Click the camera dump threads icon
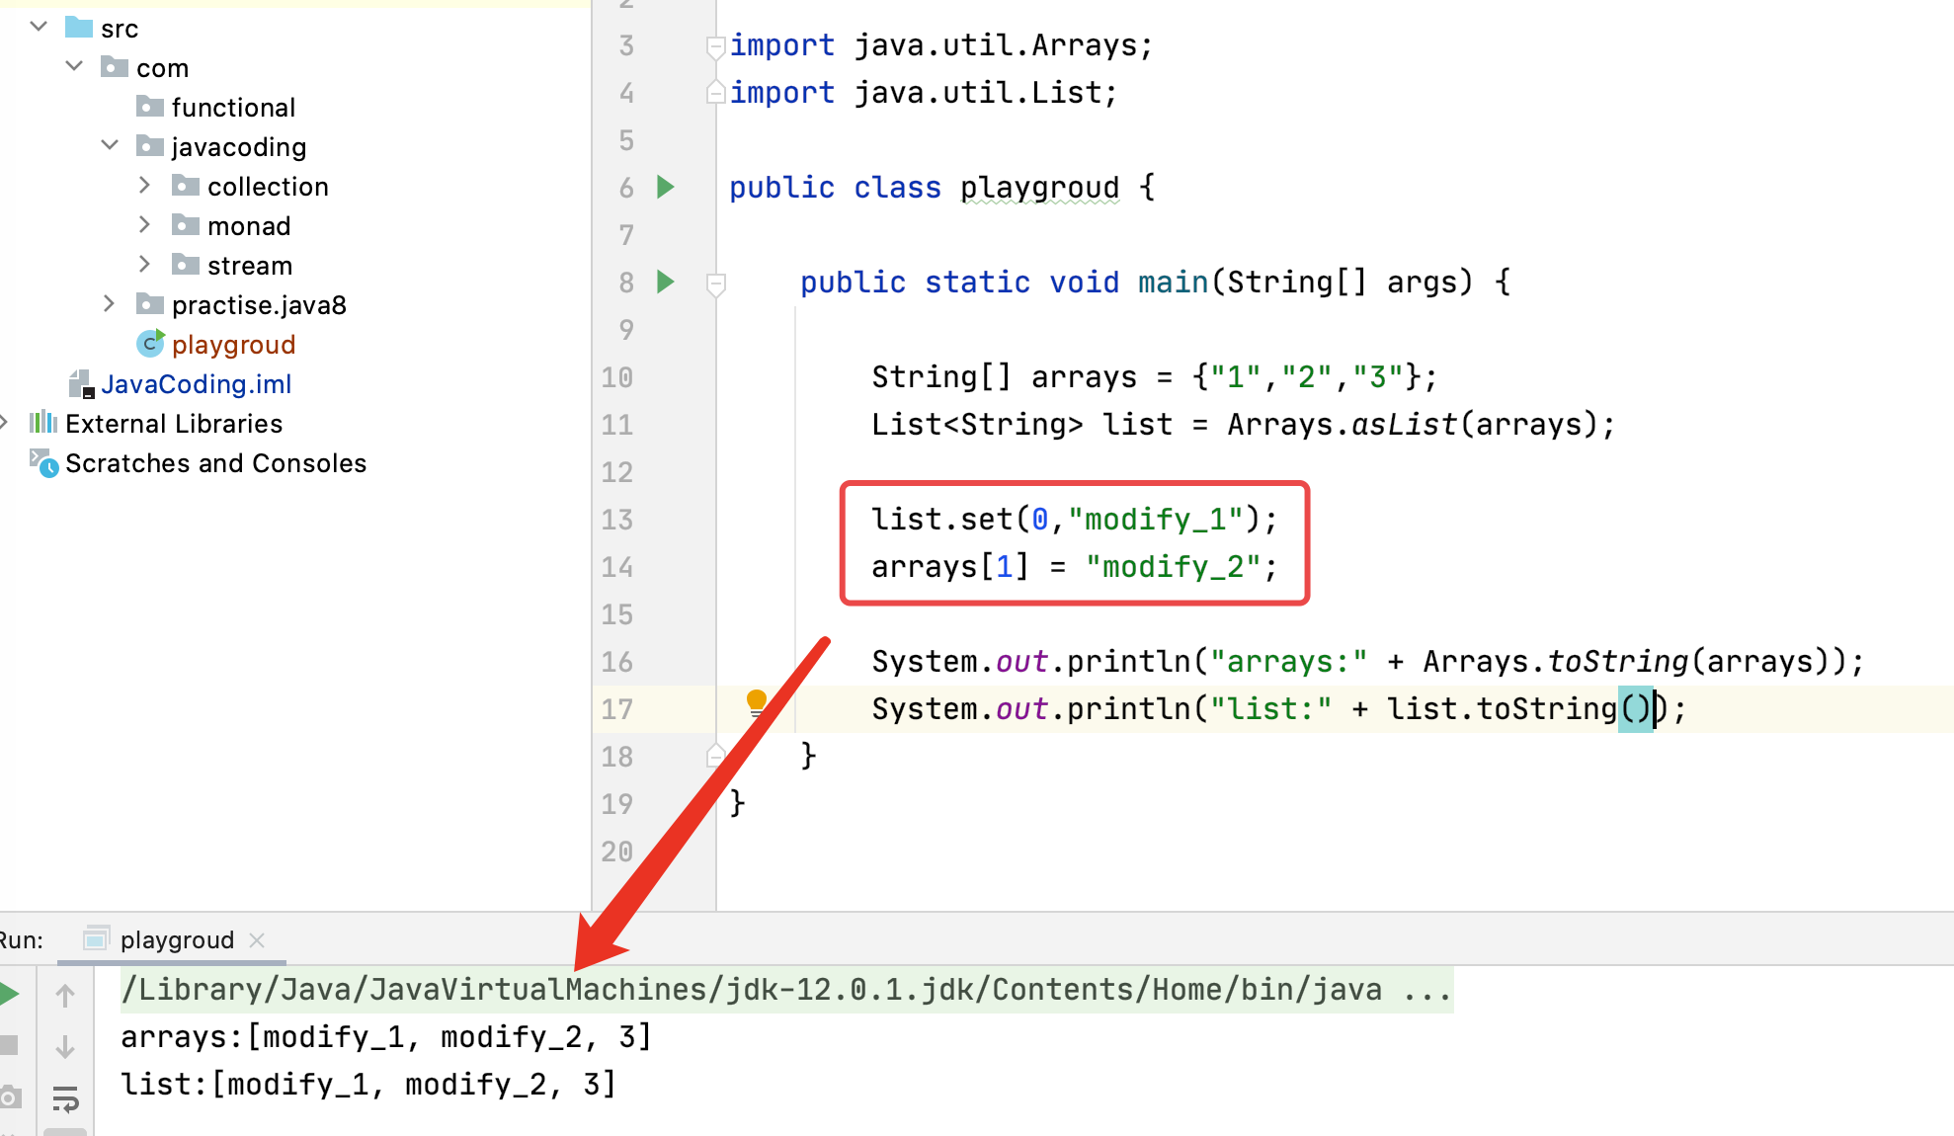The height and width of the screenshot is (1136, 1954). tap(10, 1096)
